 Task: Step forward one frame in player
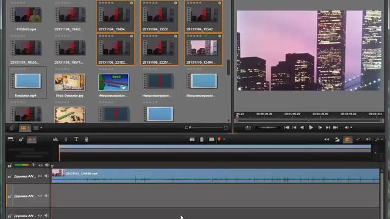point(320,128)
